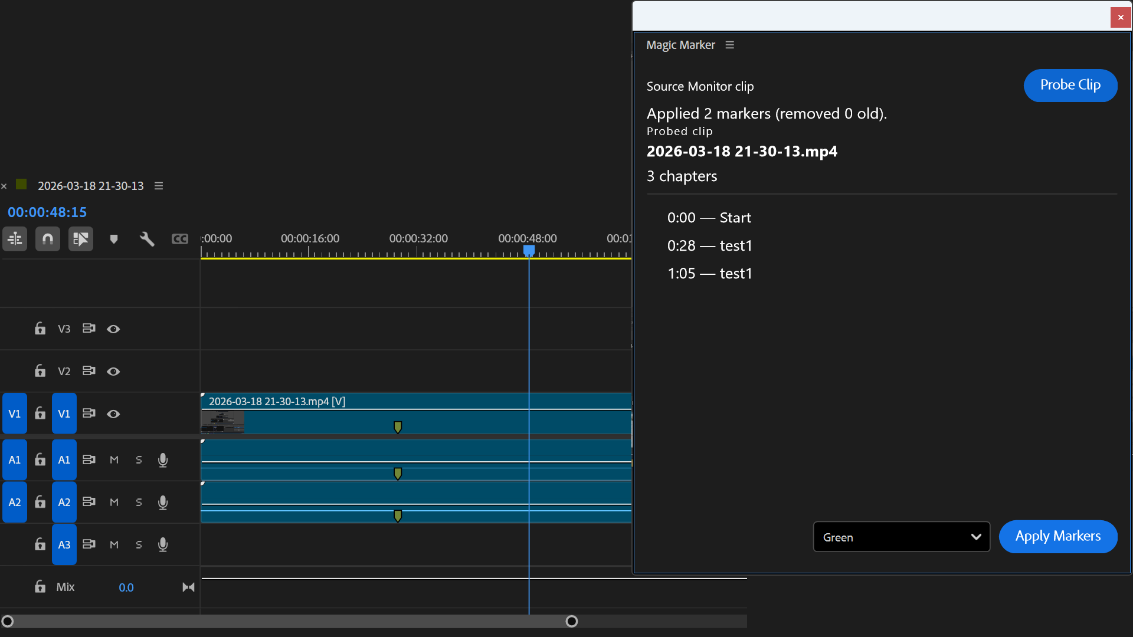Toggle lock on track V1
1133x637 pixels.
(40, 413)
